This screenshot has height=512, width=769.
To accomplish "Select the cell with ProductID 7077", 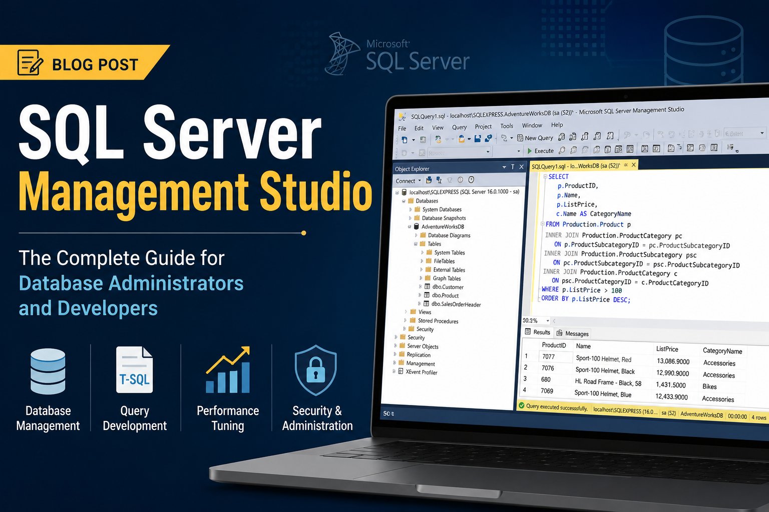I will pyautogui.click(x=555, y=356).
